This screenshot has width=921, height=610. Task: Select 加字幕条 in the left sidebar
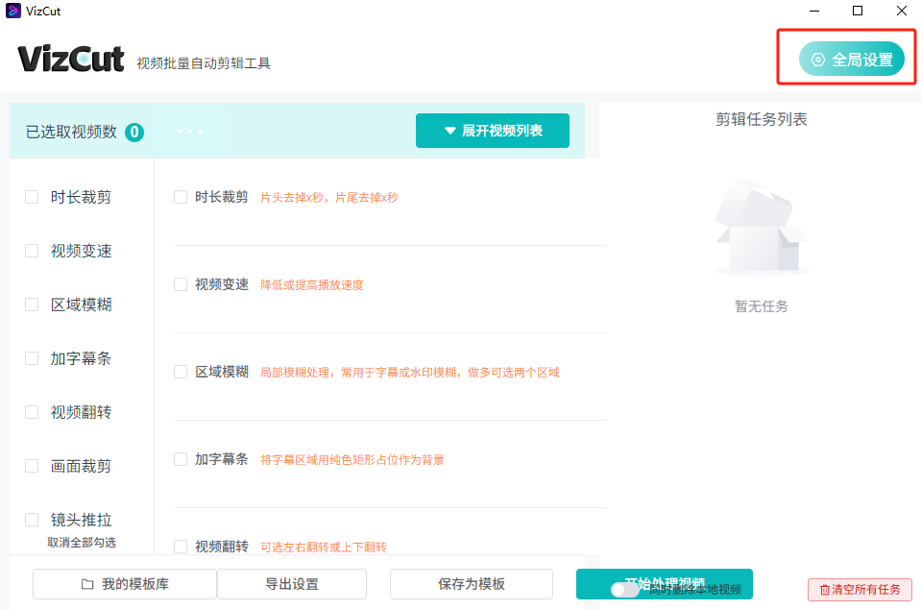pyautogui.click(x=32, y=358)
